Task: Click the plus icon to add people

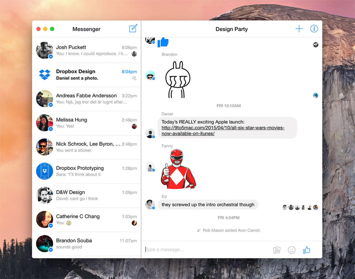Action: pos(299,29)
